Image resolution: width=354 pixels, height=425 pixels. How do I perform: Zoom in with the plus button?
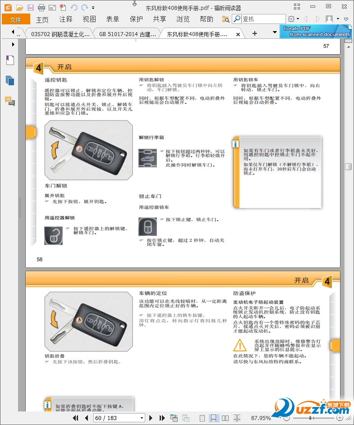pos(340,418)
